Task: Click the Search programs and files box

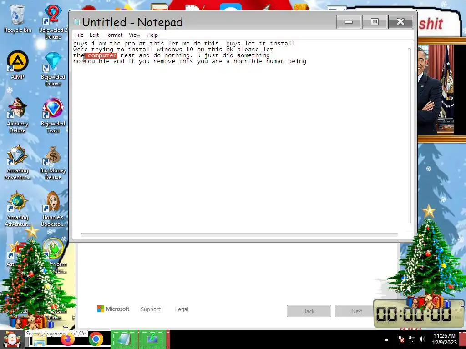Action: 56,334
